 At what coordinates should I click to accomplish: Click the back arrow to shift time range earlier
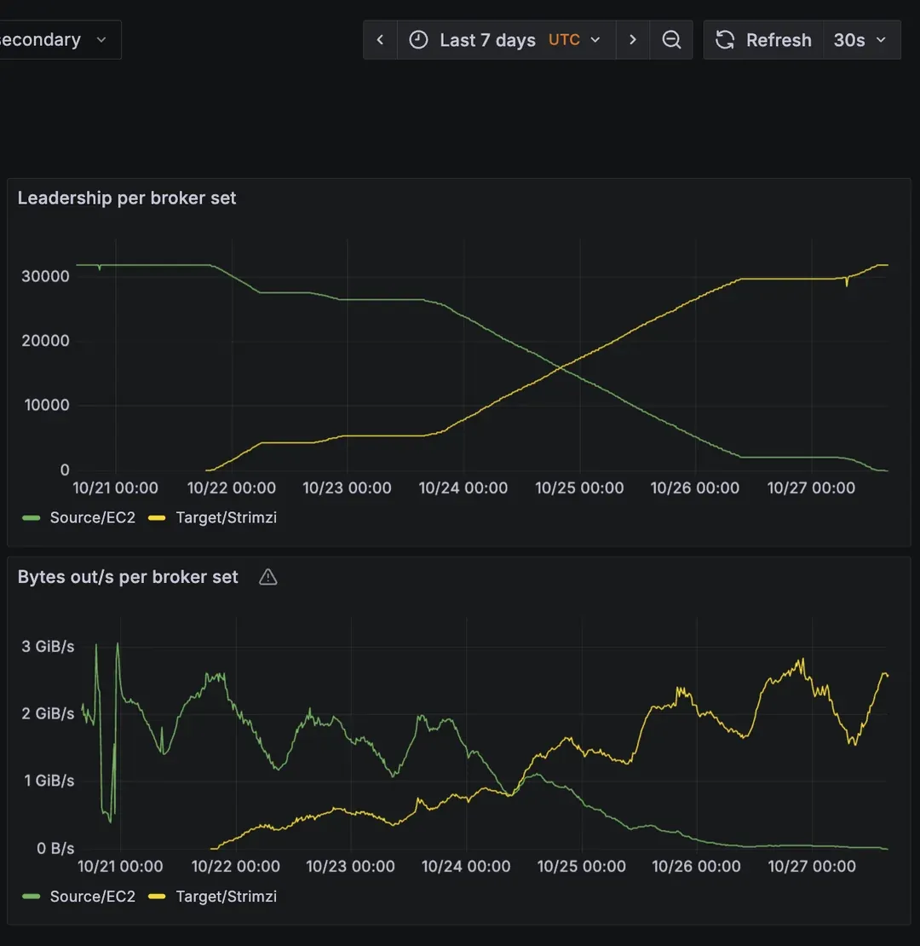click(380, 39)
